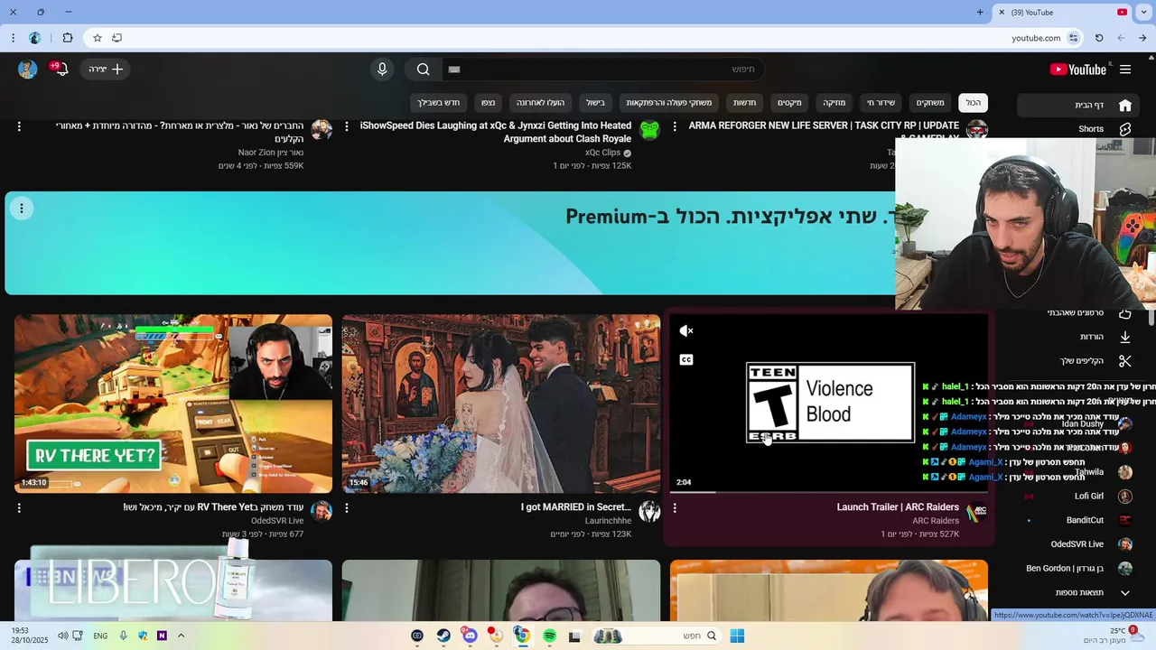Open iShowSpeed Dies Laughing video title
1156x650 pixels.
tap(495, 132)
